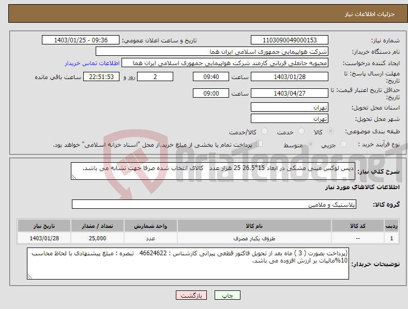The image size is (408, 309).
Task: Click the نام کالا column header
Action: pyautogui.click(x=254, y=226)
